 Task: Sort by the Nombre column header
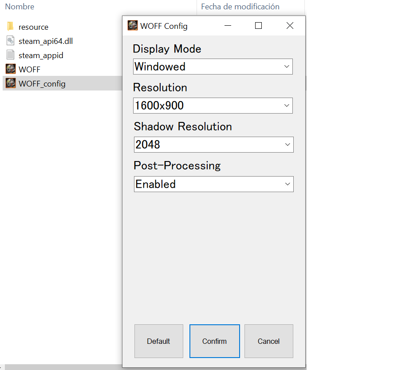click(20, 7)
